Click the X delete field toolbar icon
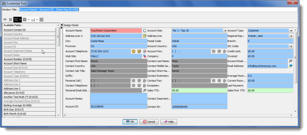The height and width of the screenshot is (135, 307). click(x=10, y=20)
